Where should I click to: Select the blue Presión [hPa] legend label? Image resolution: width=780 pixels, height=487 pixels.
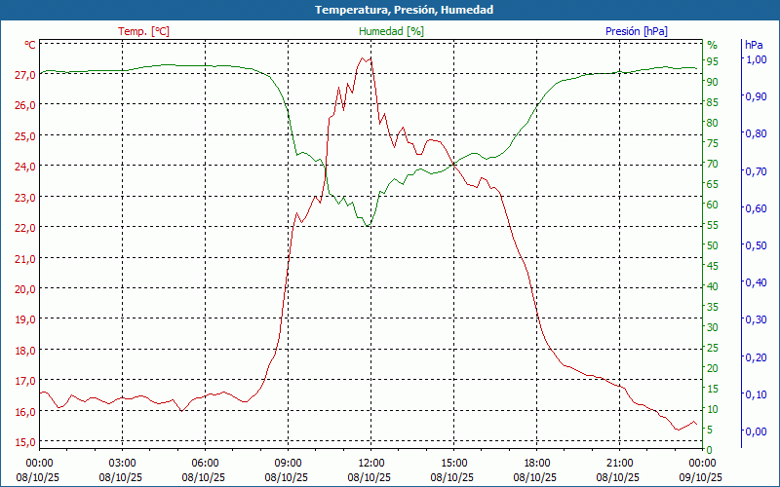pyautogui.click(x=637, y=31)
